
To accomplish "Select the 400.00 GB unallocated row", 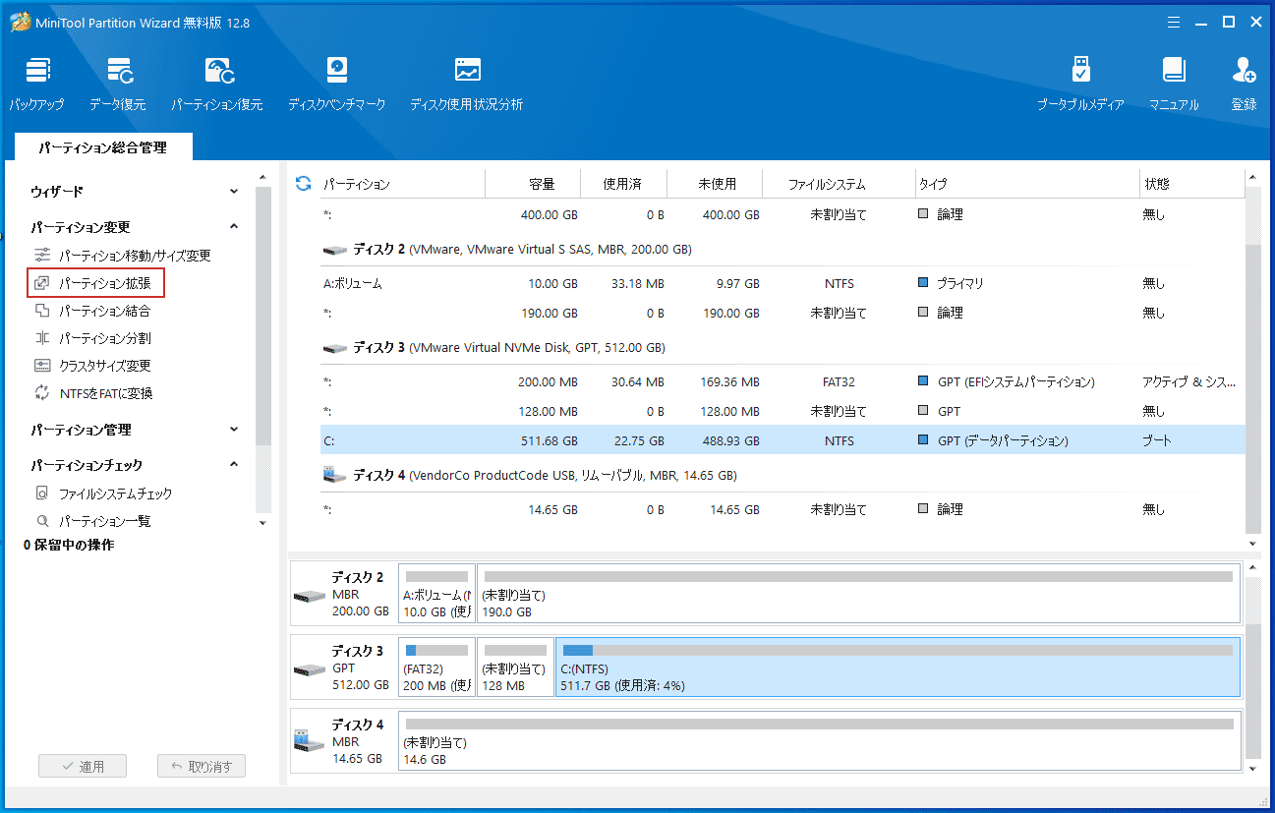I will click(782, 214).
